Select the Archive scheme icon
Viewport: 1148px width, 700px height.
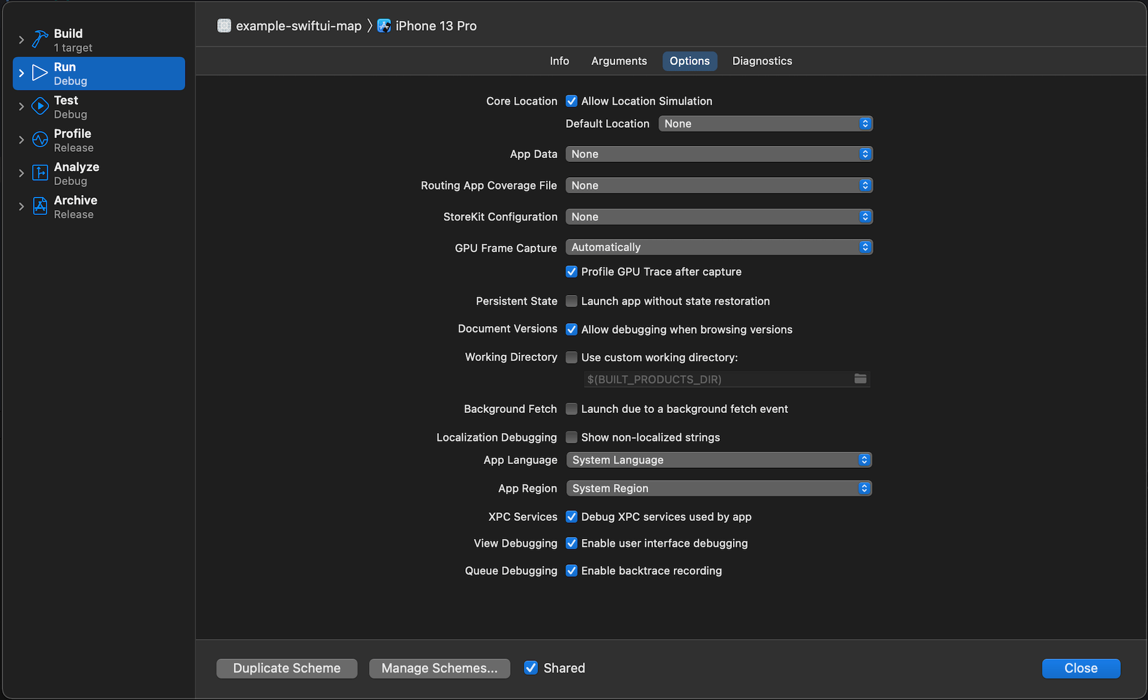39,206
